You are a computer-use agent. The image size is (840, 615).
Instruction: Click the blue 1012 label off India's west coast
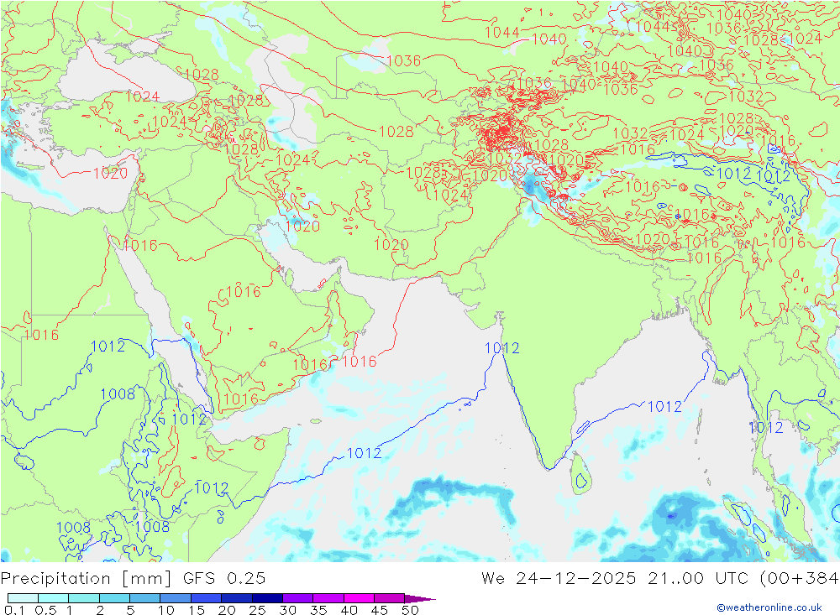(502, 348)
